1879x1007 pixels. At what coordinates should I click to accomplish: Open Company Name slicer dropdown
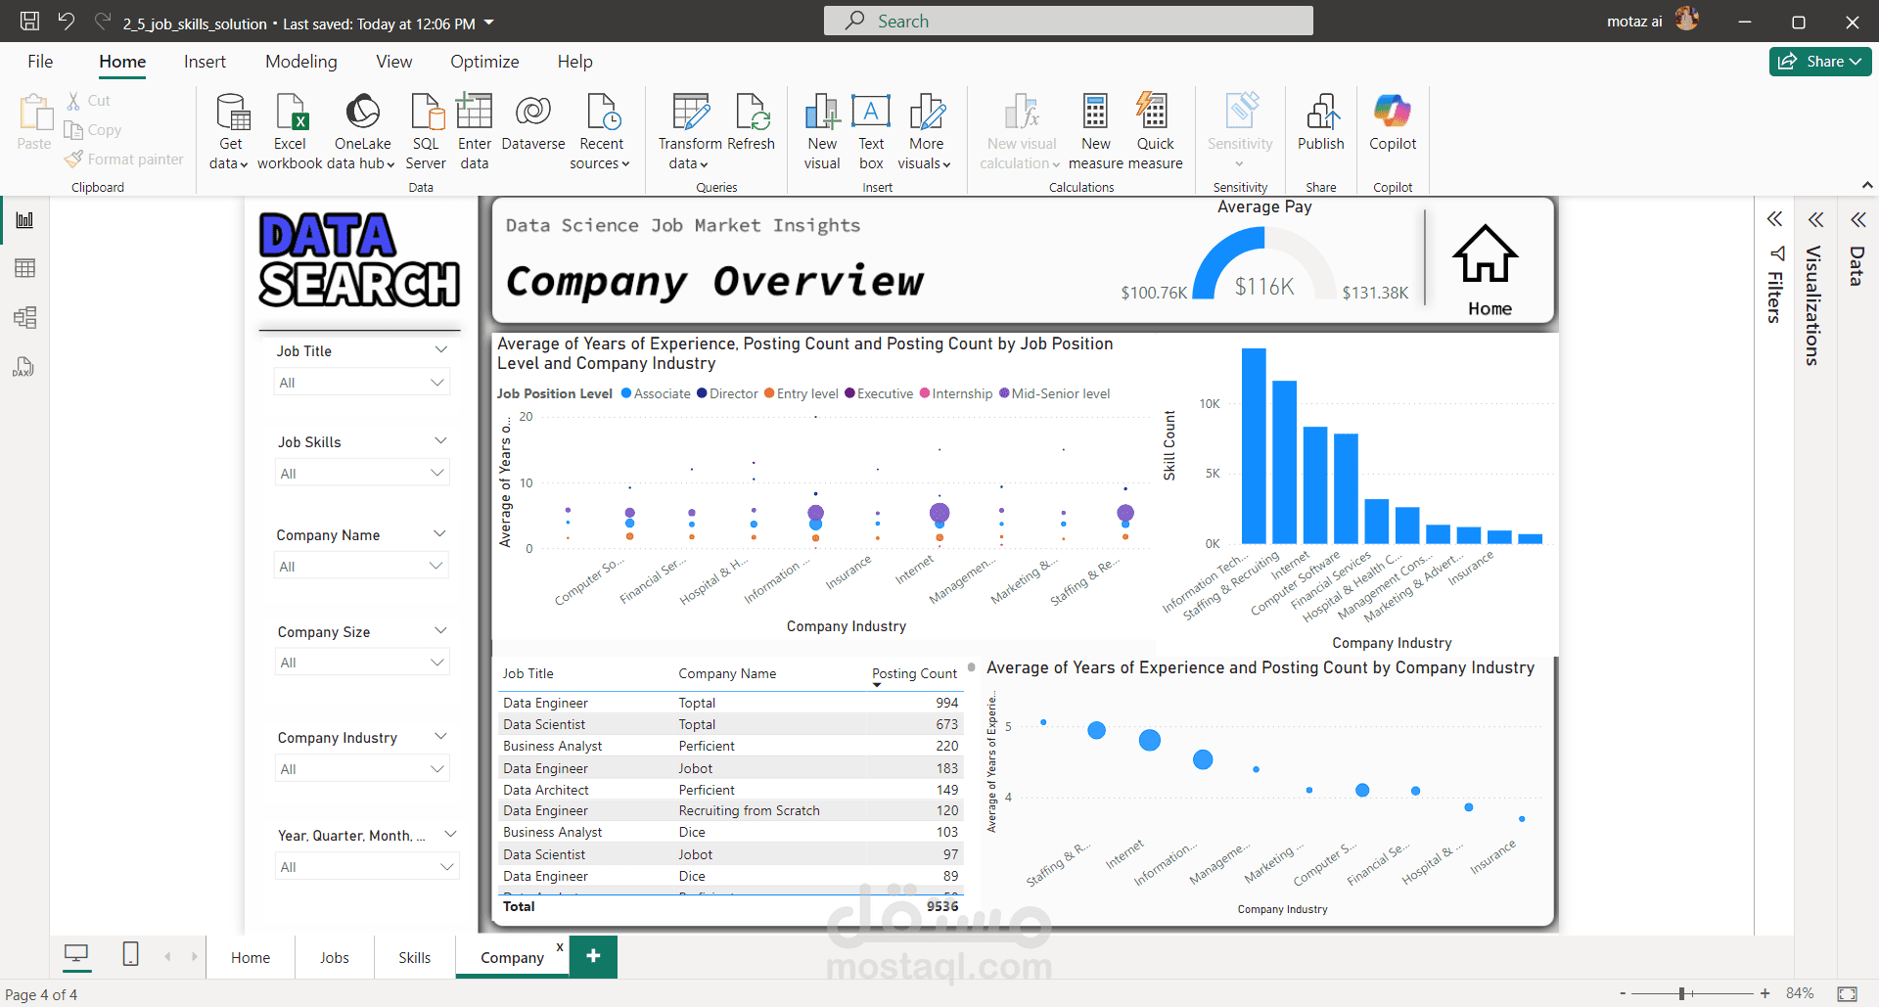pos(361,566)
